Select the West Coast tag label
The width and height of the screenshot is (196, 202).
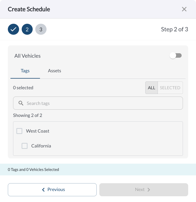38,131
